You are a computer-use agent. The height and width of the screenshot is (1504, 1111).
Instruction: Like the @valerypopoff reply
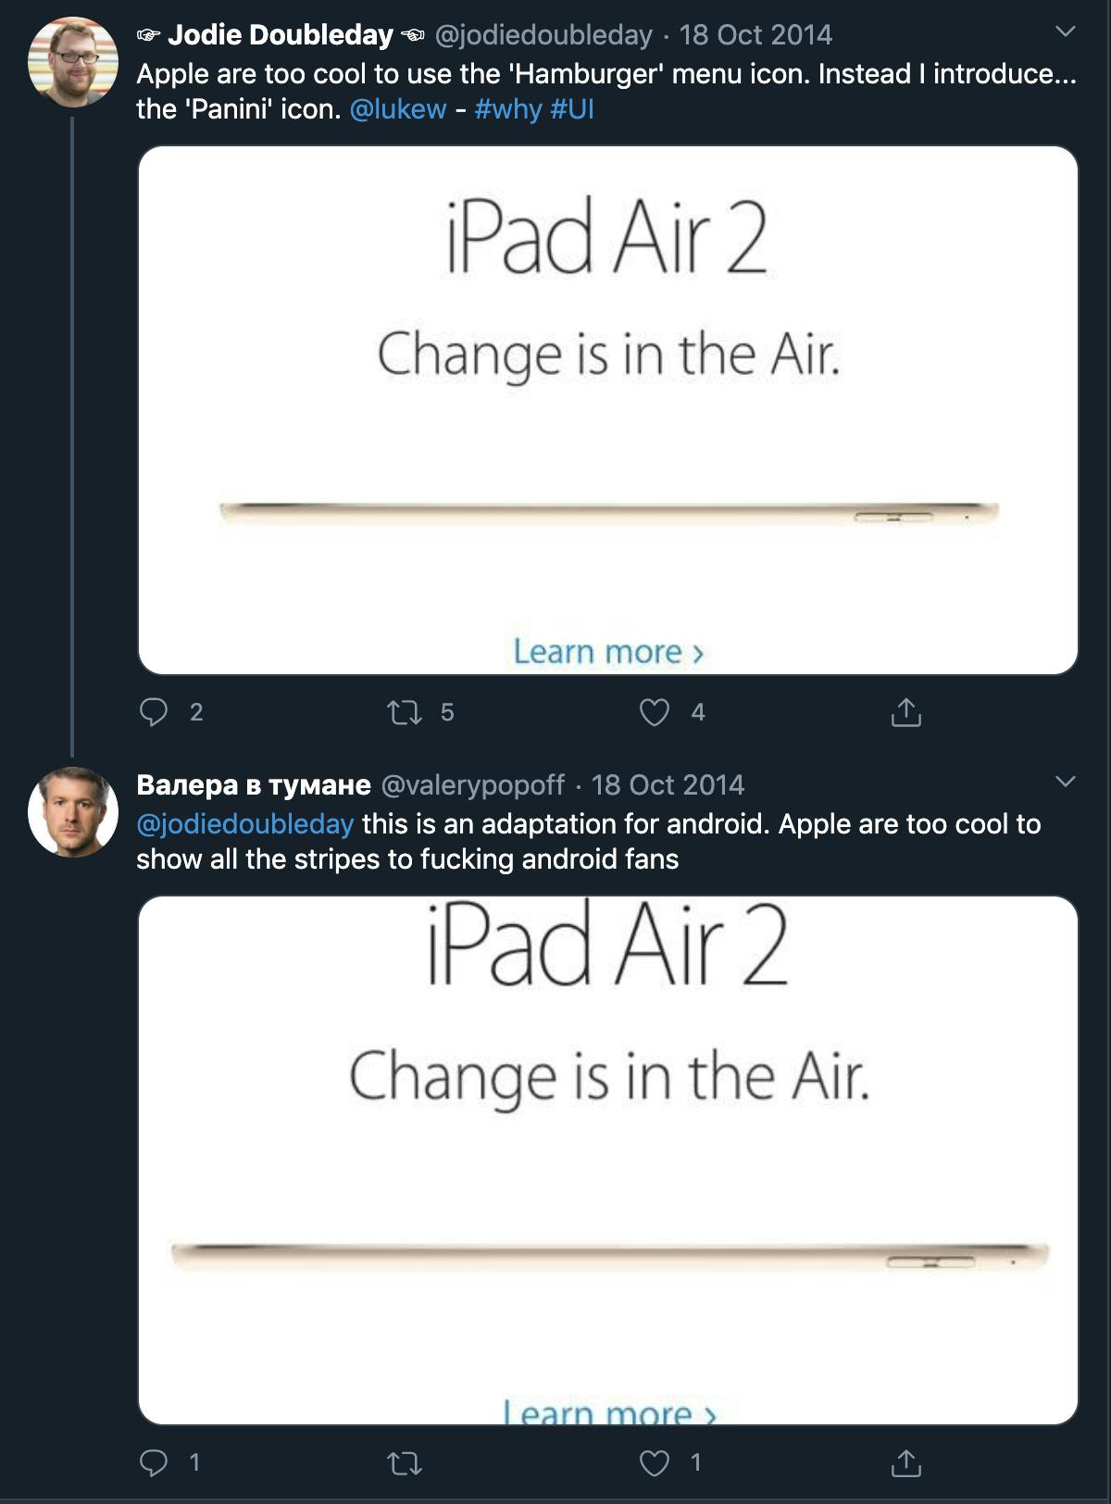pos(656,1461)
